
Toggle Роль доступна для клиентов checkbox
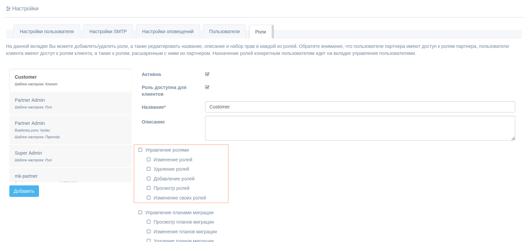(207, 87)
